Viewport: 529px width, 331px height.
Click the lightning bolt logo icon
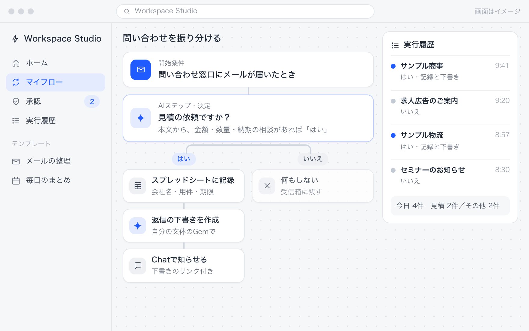(15, 39)
